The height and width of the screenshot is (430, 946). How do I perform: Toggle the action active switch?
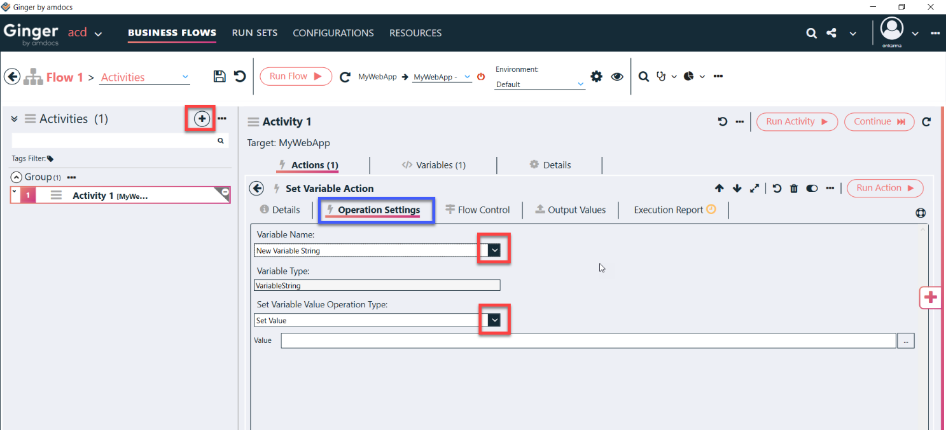[812, 188]
